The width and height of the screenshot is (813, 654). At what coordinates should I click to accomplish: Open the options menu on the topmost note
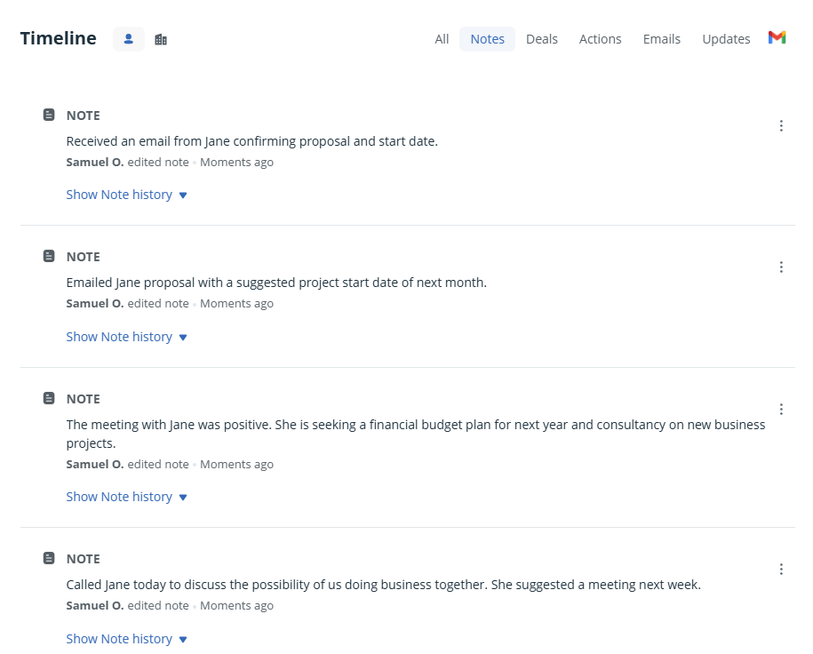[x=781, y=125]
